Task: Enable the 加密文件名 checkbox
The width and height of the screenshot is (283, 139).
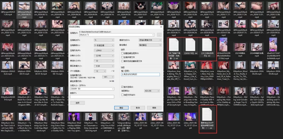Action: pyautogui.click(x=122, y=95)
